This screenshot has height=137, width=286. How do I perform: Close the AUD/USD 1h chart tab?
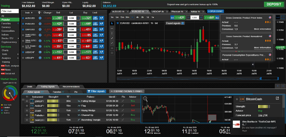tap(128, 11)
